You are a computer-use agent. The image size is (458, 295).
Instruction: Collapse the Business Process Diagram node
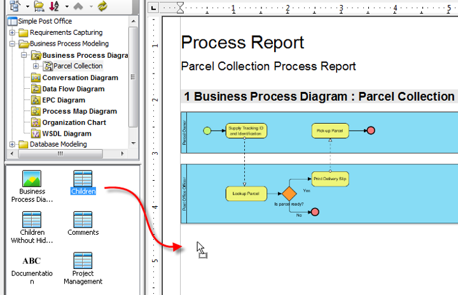pos(24,55)
